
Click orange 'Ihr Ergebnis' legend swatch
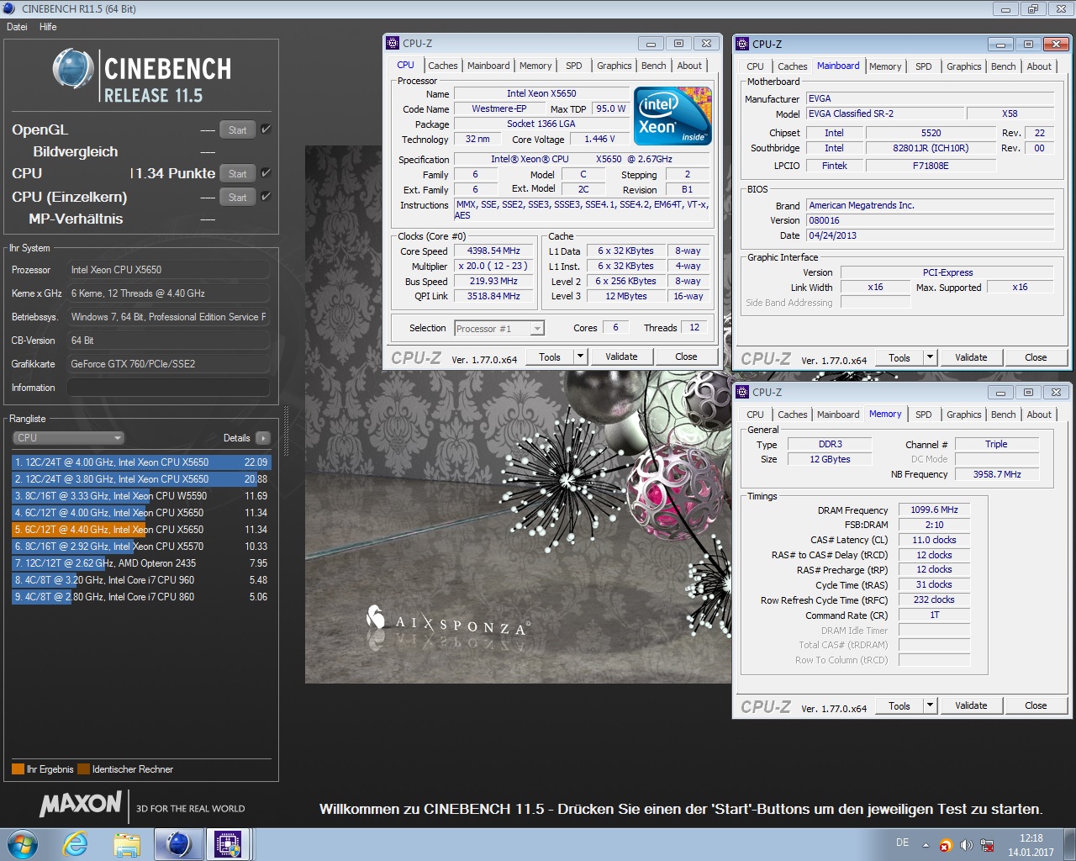18,769
